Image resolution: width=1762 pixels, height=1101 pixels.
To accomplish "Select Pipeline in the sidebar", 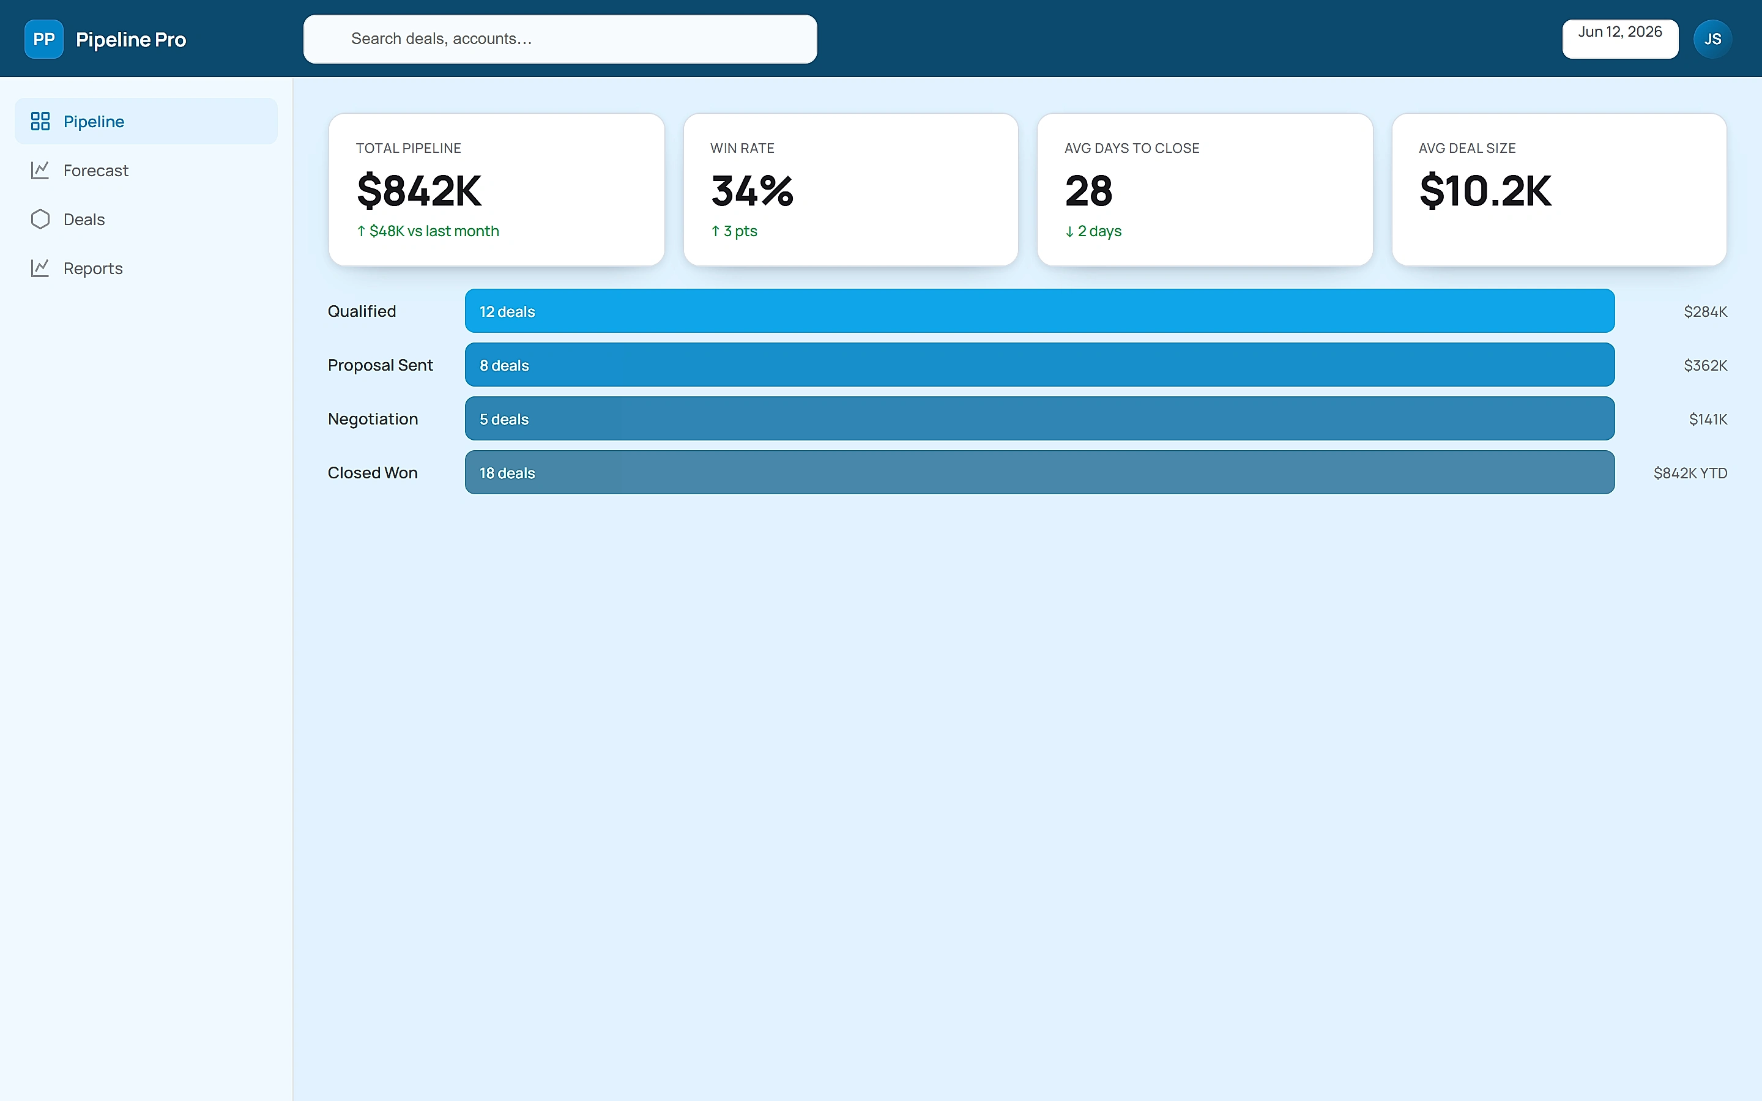I will pyautogui.click(x=146, y=121).
